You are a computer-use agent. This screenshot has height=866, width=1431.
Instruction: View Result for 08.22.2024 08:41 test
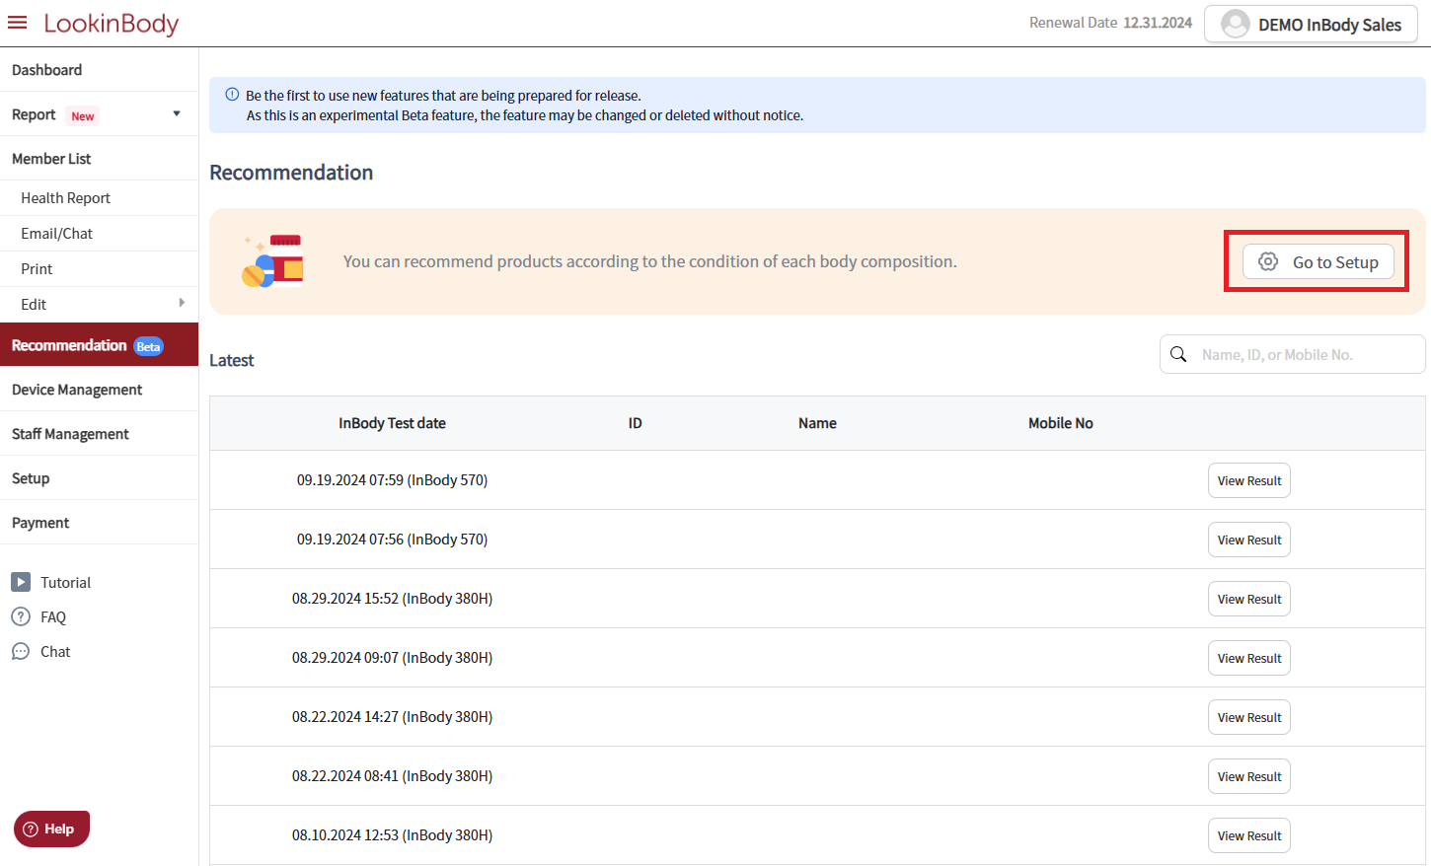(x=1249, y=776)
